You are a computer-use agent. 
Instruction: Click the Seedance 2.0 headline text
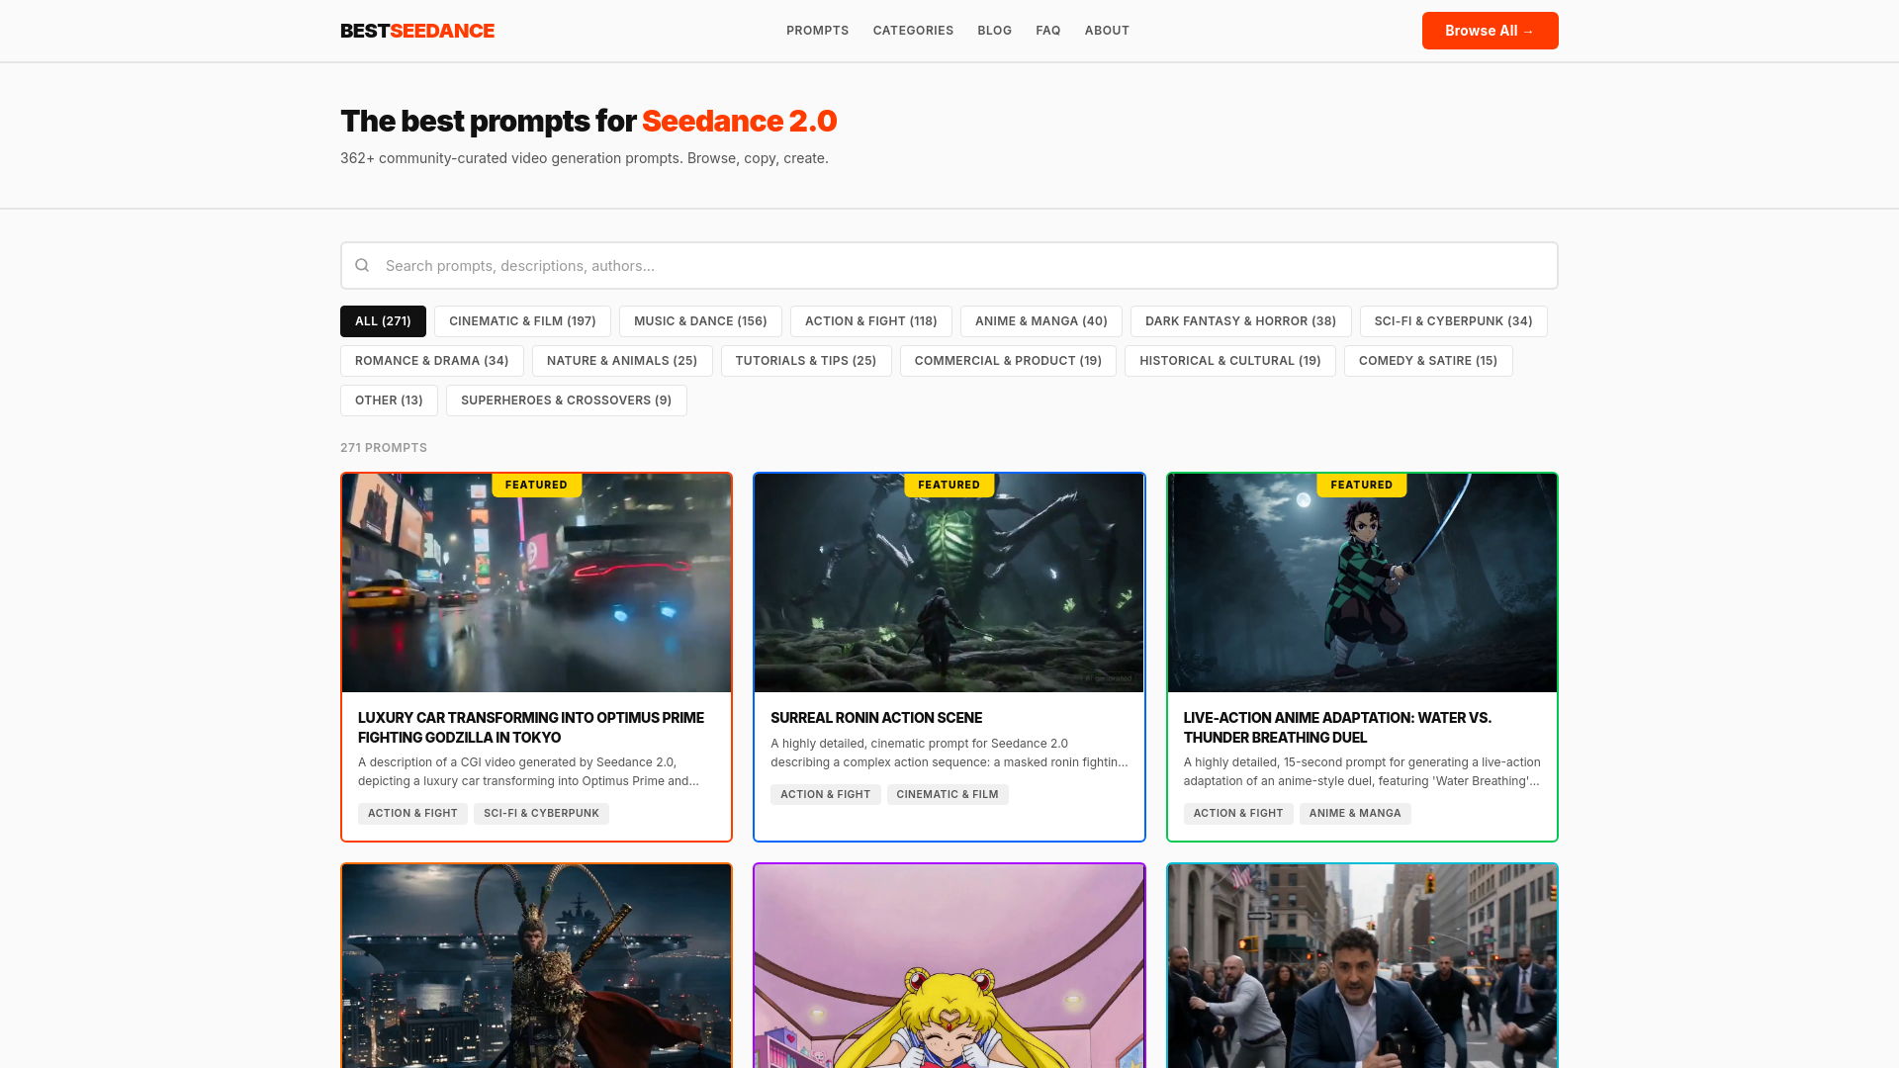[739, 121]
